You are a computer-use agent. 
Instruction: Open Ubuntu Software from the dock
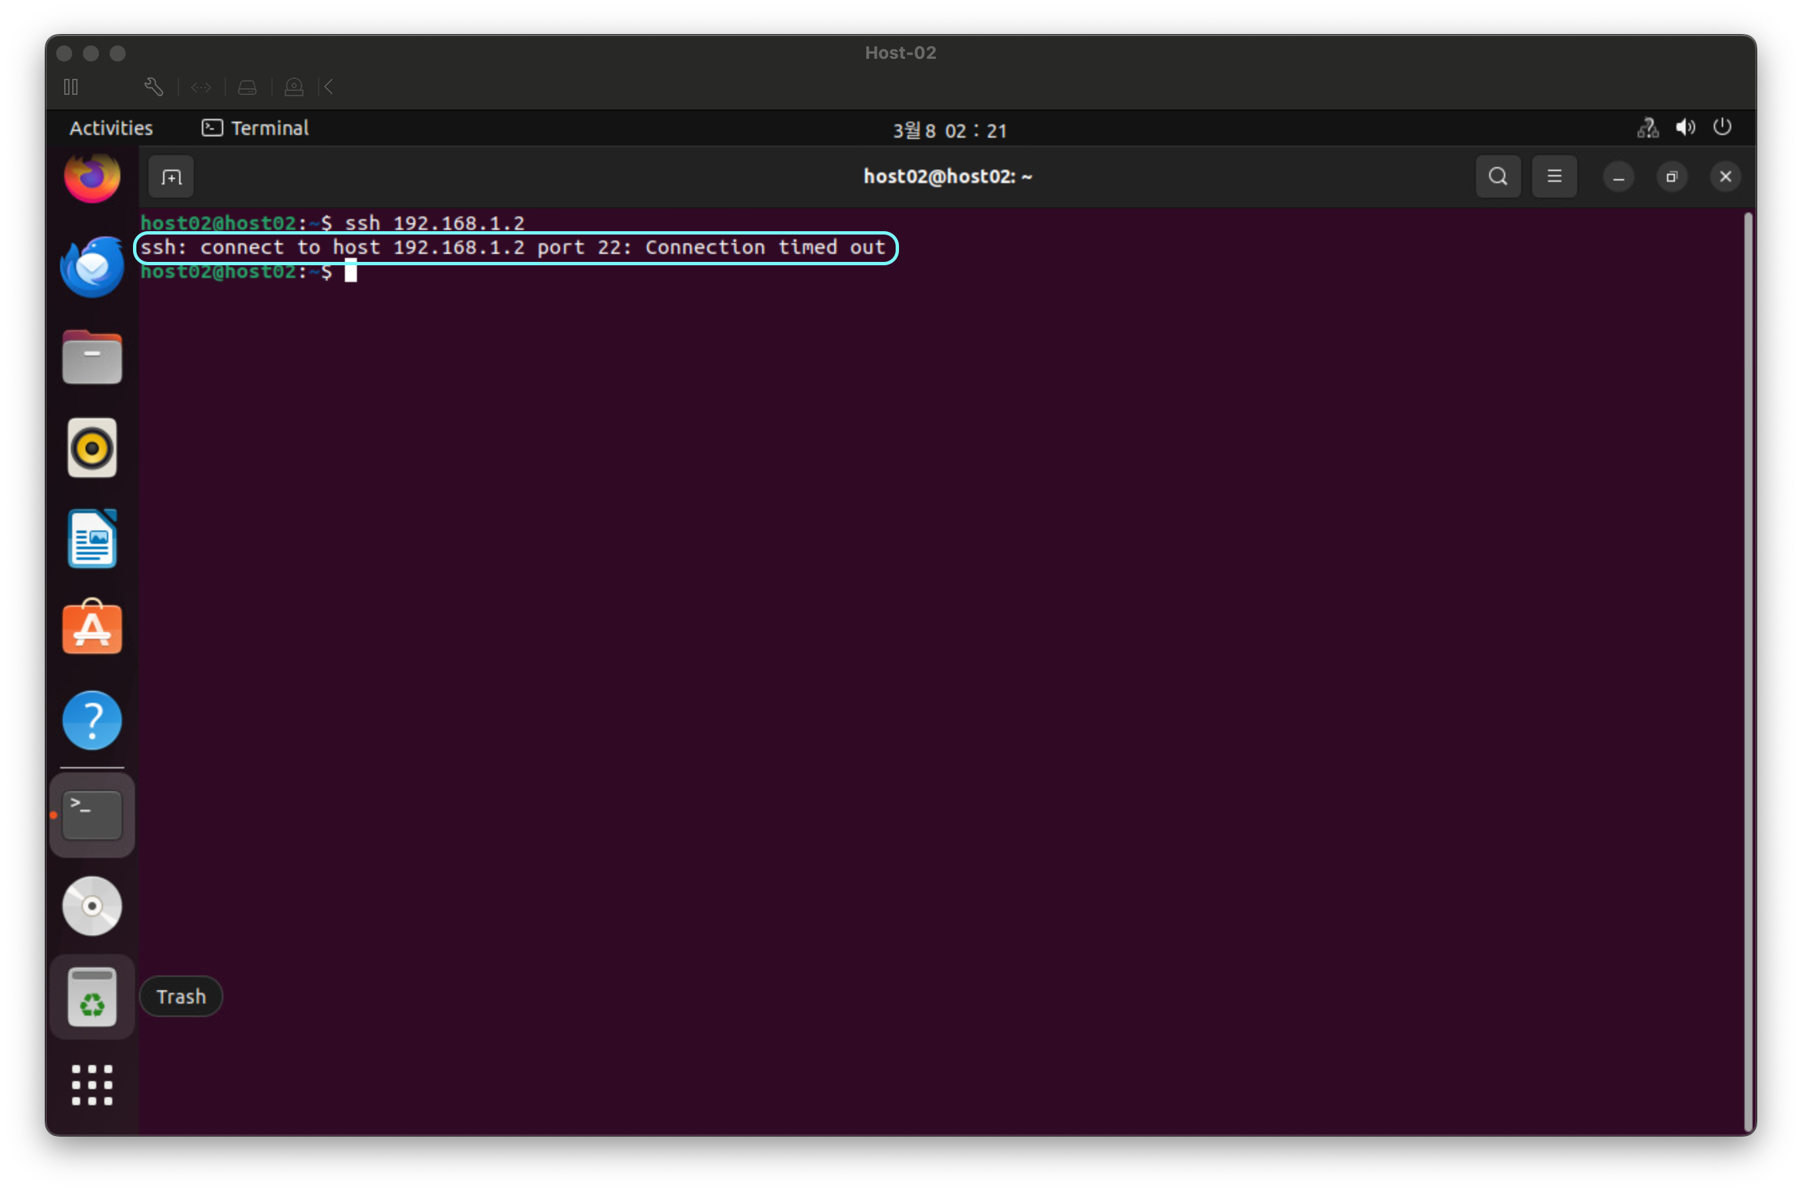coord(92,628)
